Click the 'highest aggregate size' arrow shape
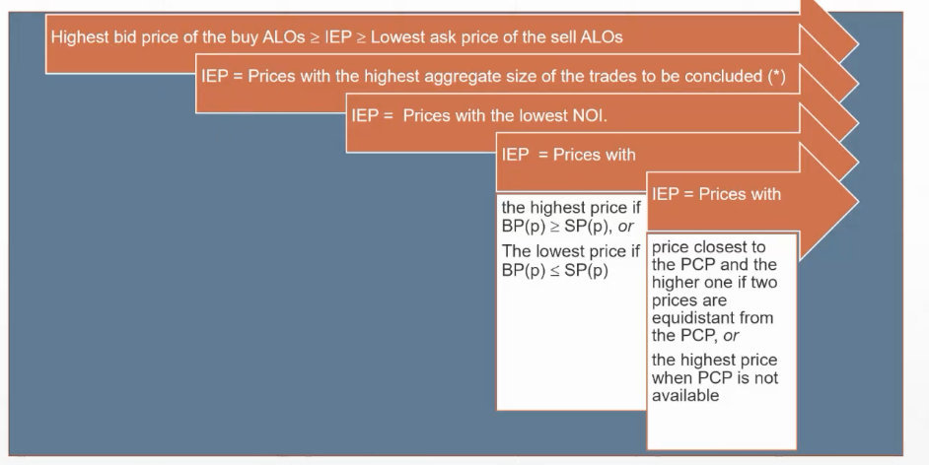 coord(493,77)
